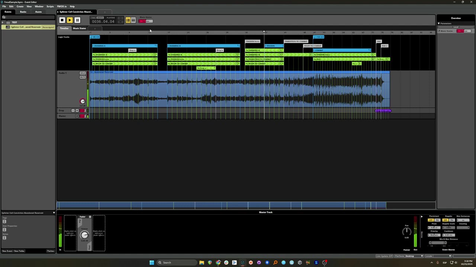476x267 pixels.
Task: Select the SNEAKING B loop region
Action: point(203,46)
